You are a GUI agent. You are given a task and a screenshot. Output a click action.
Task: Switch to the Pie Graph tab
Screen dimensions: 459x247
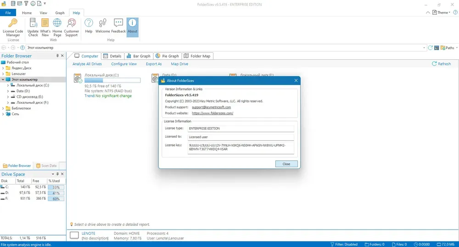(167, 56)
